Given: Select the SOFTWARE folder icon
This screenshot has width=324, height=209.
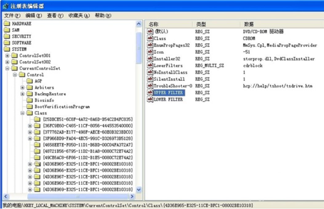Looking at the screenshot, I should click(7, 43).
